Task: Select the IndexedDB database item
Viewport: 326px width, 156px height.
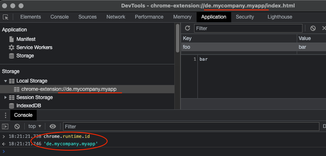Action: tap(25, 106)
